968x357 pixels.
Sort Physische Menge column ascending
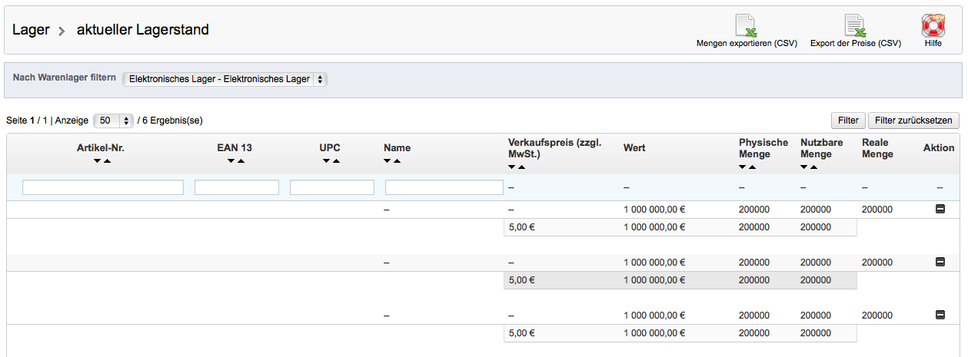click(753, 167)
